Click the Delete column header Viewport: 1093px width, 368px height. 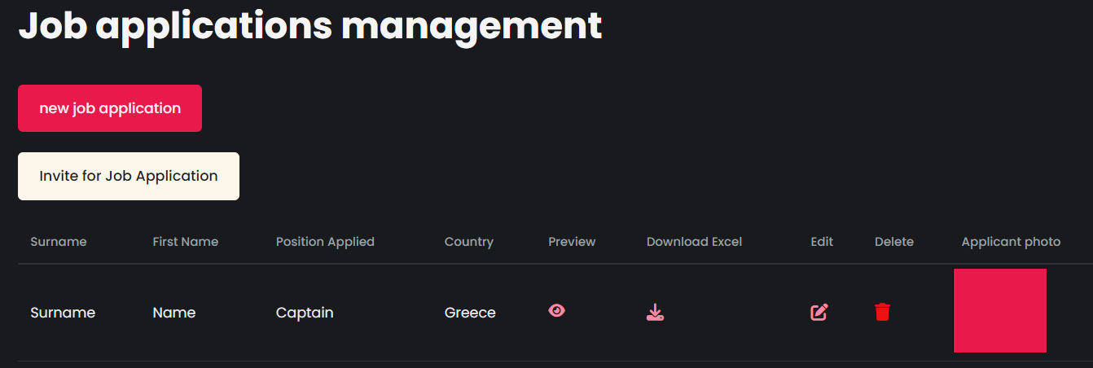[894, 242]
